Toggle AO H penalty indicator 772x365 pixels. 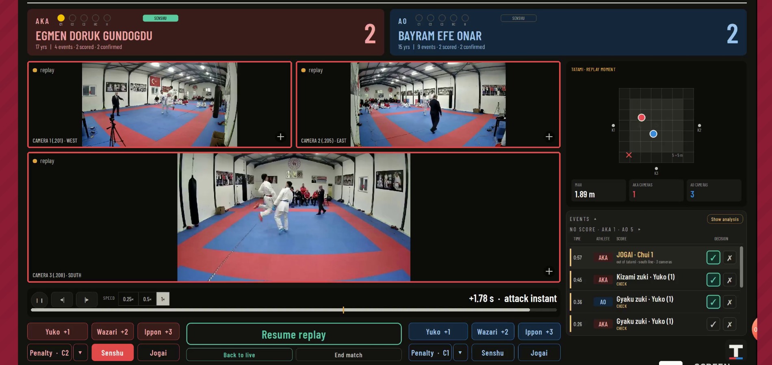click(465, 18)
